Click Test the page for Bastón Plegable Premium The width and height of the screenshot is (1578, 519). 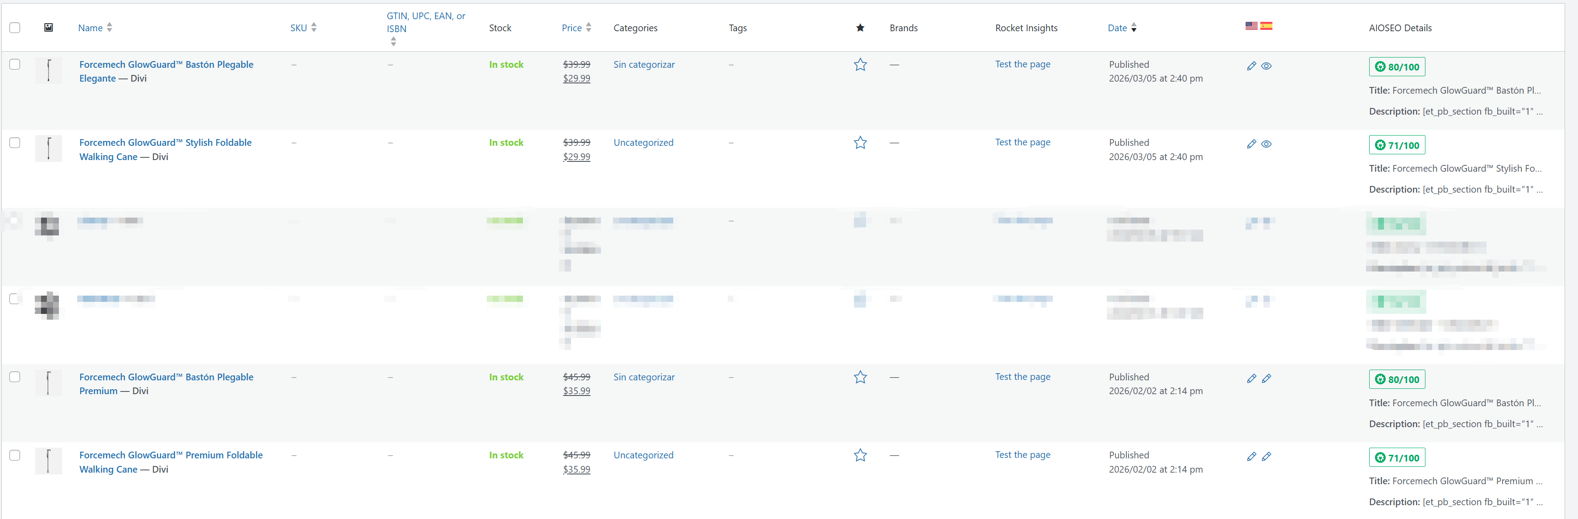pyautogui.click(x=1022, y=377)
